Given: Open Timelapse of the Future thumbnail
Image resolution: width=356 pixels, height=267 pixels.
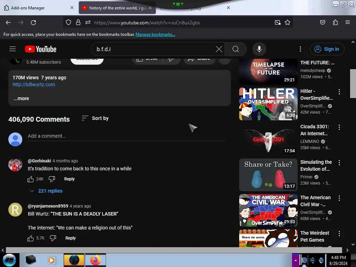Looking at the screenshot, I should click(x=268, y=72).
